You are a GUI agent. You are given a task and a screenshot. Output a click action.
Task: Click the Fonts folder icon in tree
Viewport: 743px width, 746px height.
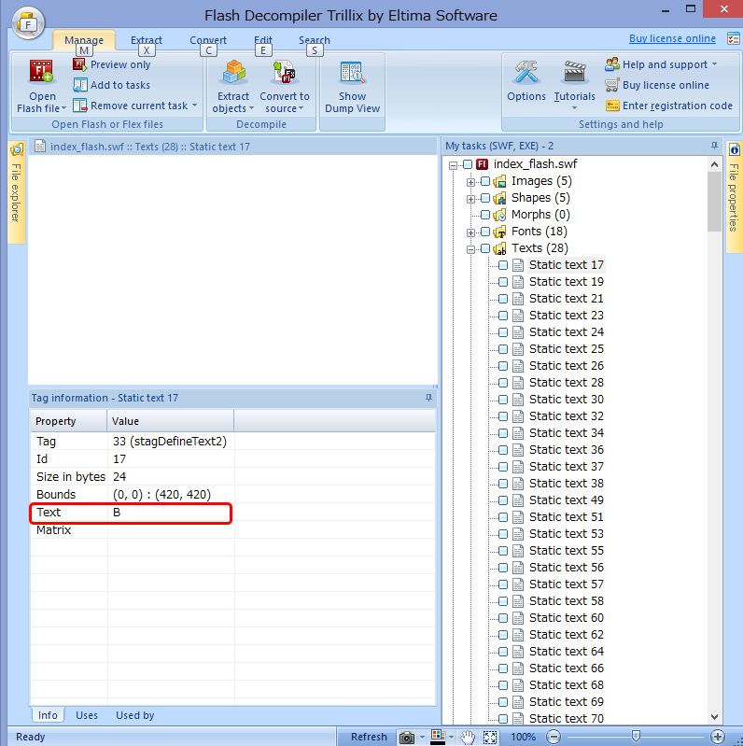tap(499, 232)
